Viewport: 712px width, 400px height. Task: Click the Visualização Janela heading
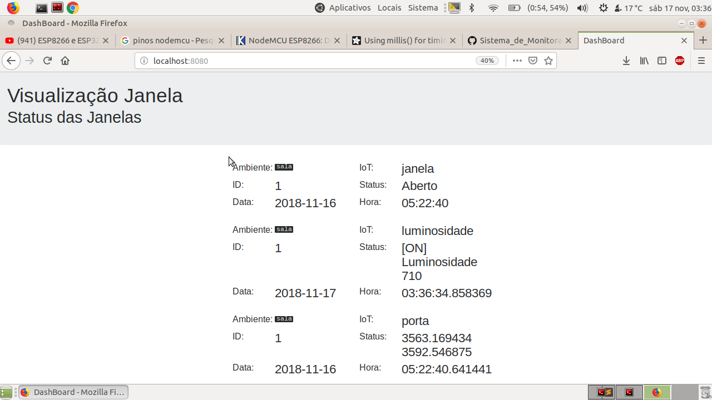(x=95, y=96)
